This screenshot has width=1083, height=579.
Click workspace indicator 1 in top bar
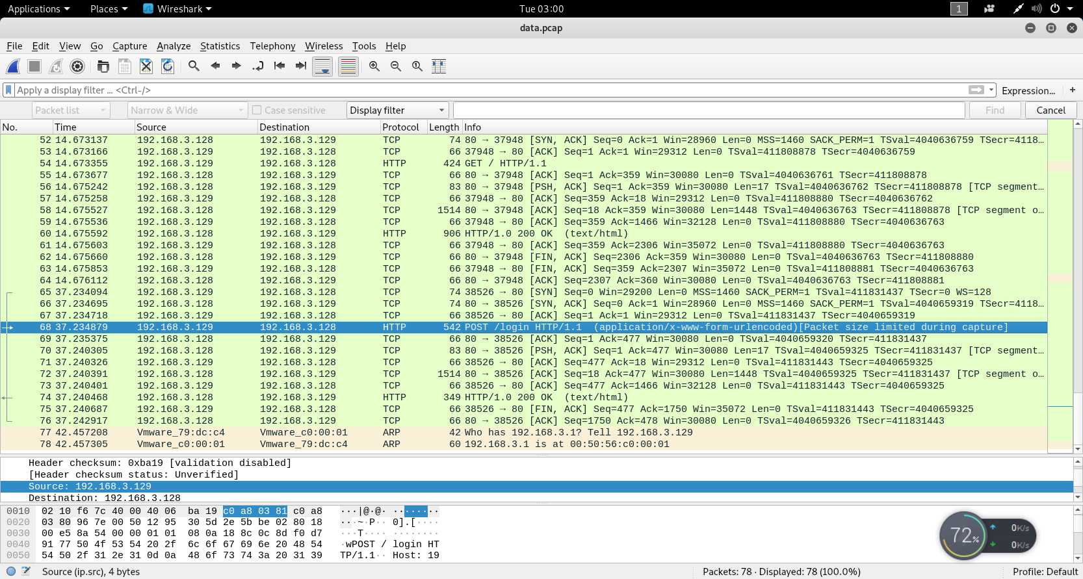[x=959, y=9]
